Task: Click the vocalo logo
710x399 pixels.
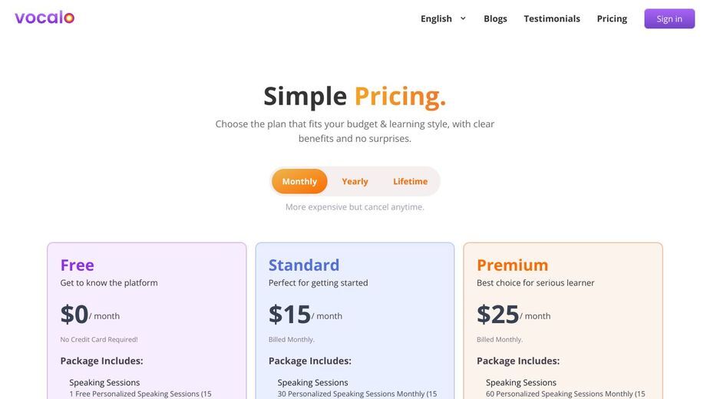Action: [x=45, y=18]
